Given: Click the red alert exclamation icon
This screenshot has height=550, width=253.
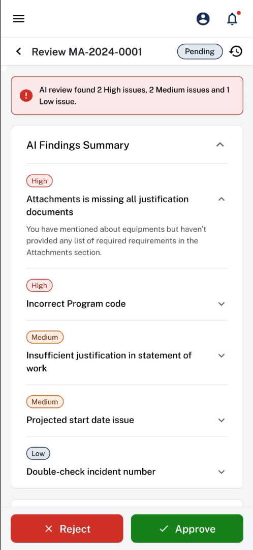Looking at the screenshot, I should [x=26, y=96].
